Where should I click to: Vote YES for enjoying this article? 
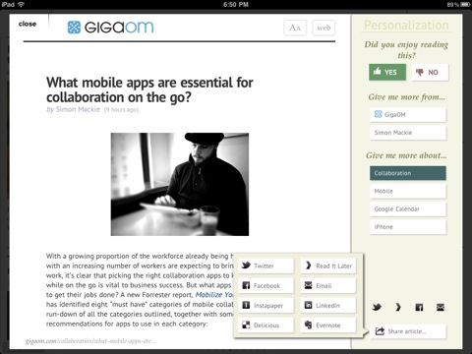387,72
